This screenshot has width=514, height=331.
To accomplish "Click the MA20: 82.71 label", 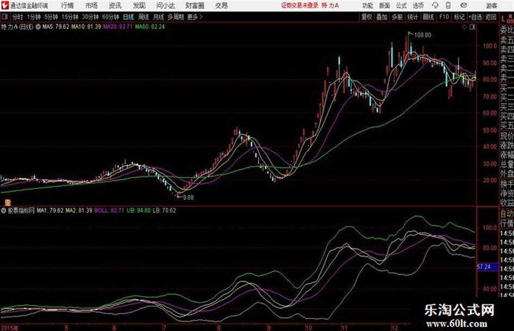I will click(118, 27).
